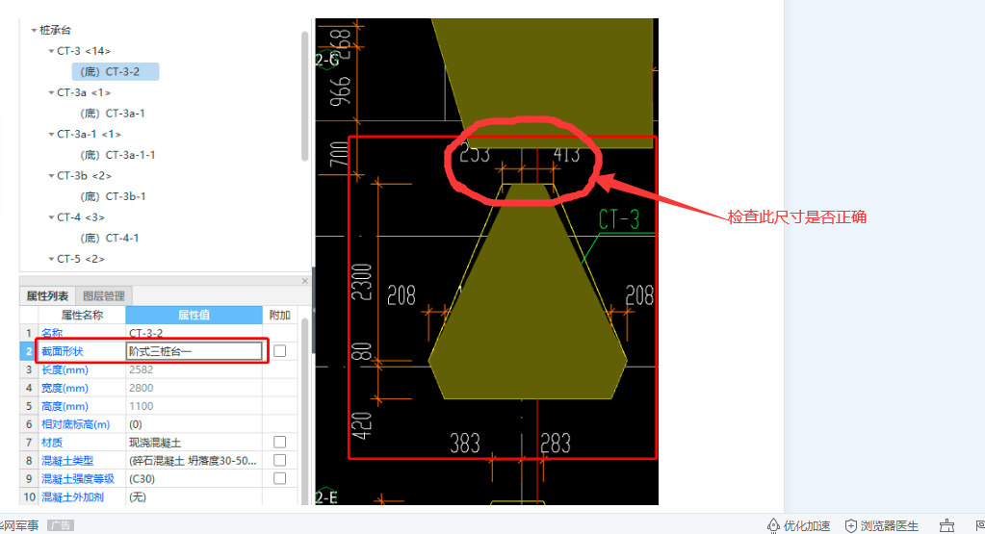Select property row number 2

[28, 351]
